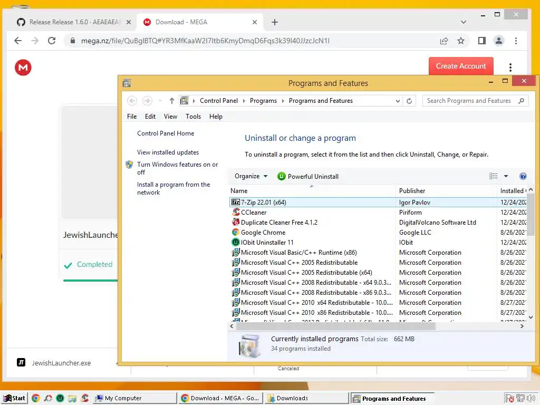Image resolution: width=540 pixels, height=405 pixels.
Task: Open the folder icon in taskbar quick launch
Action: coord(72,399)
